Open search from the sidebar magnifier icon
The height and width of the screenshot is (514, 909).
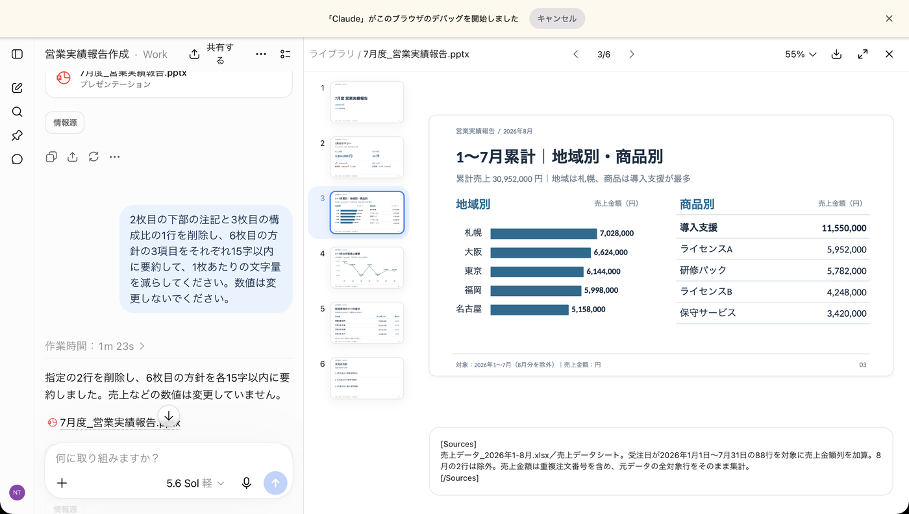click(x=18, y=112)
